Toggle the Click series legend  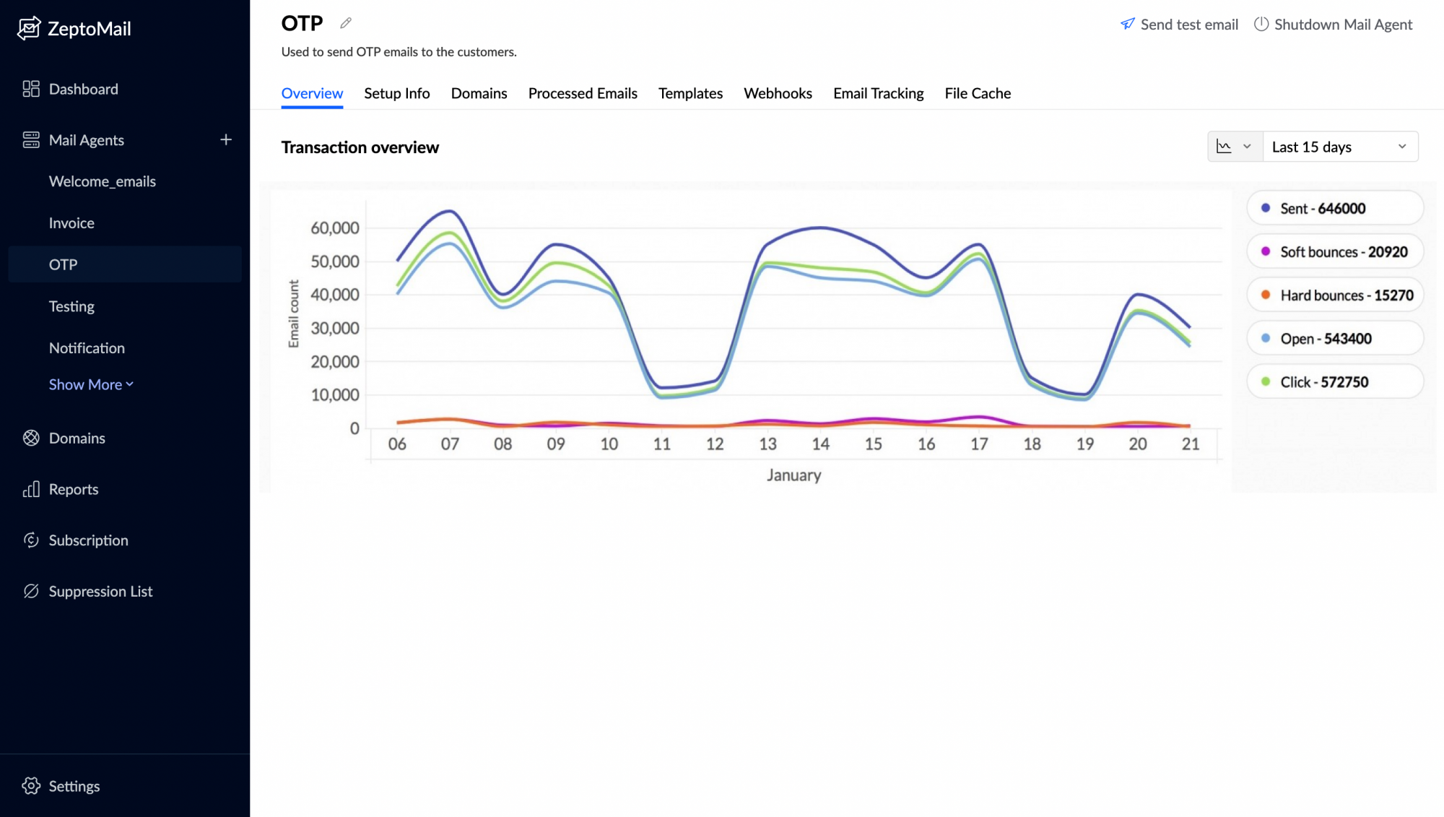(x=1334, y=381)
